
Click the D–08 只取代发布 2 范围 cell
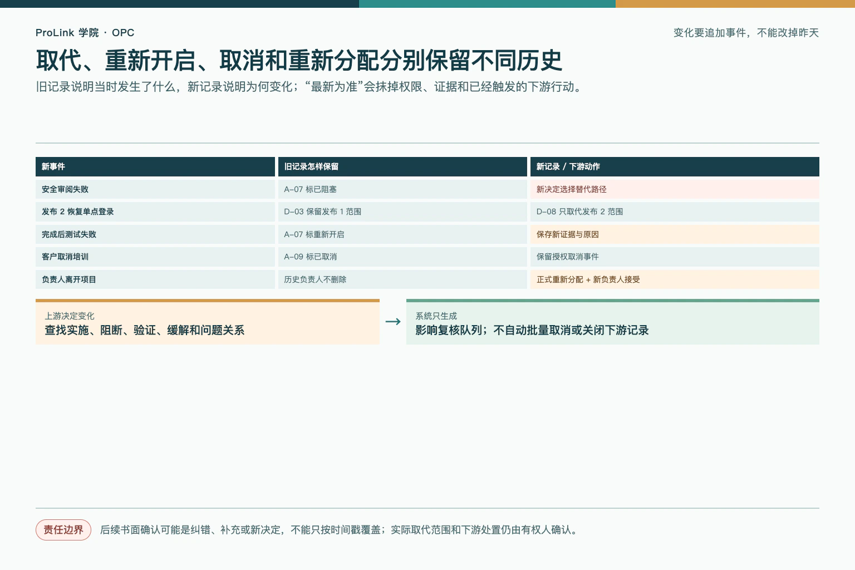pyautogui.click(x=675, y=212)
